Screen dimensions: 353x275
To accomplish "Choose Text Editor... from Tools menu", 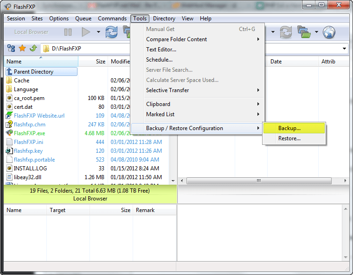I will (x=197, y=50).
